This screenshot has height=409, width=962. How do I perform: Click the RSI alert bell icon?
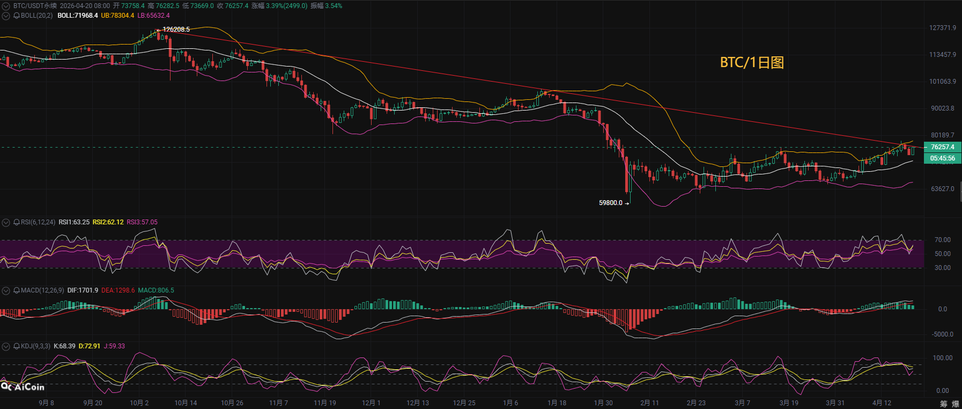(x=17, y=222)
